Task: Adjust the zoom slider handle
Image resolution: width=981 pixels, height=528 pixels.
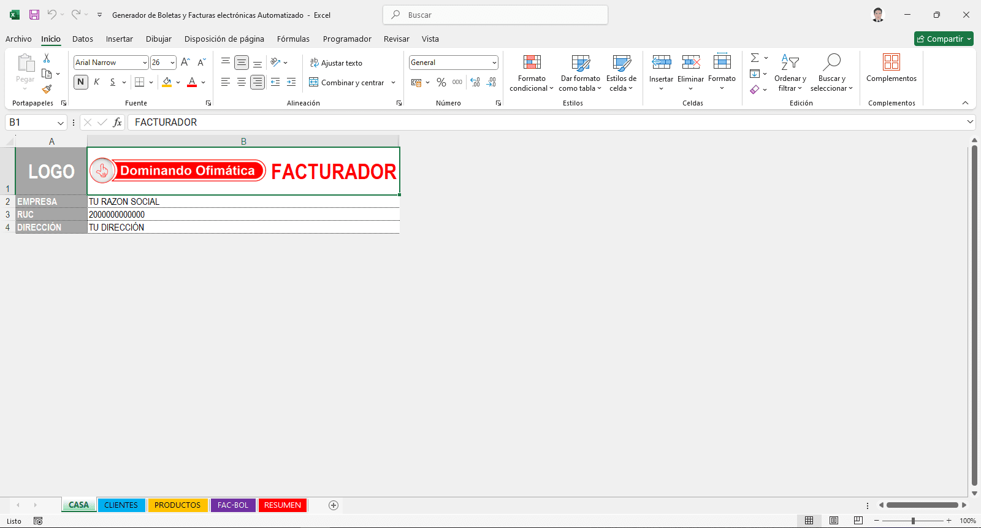Action: tap(913, 521)
